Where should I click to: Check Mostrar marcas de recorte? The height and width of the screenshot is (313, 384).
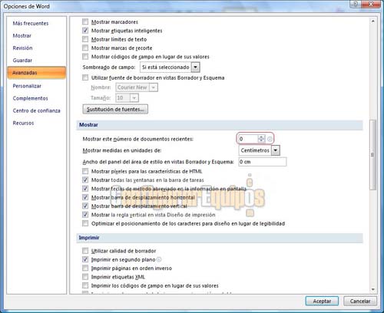[x=85, y=48]
